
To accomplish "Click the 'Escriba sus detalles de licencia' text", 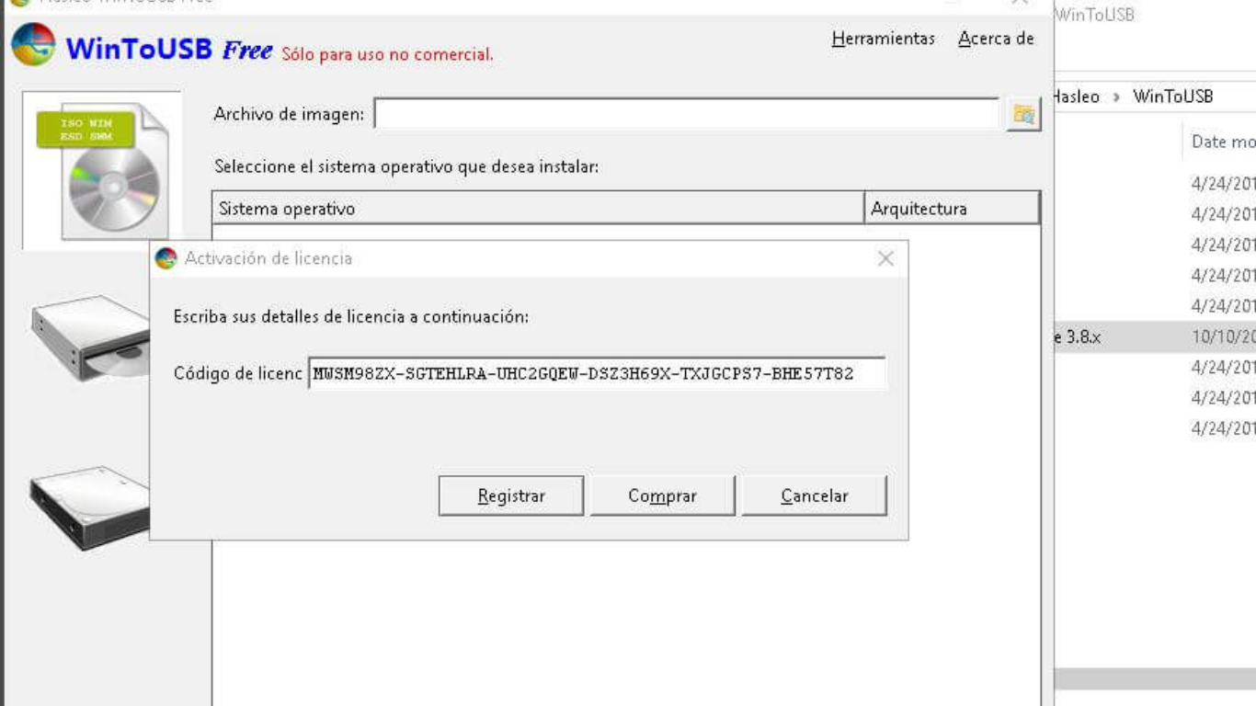I will click(x=351, y=317).
